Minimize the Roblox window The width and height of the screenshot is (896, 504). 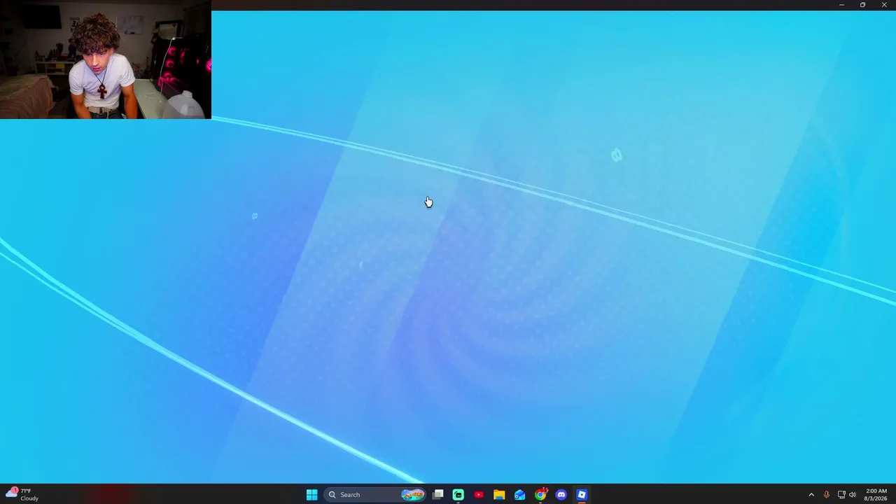[x=841, y=5]
